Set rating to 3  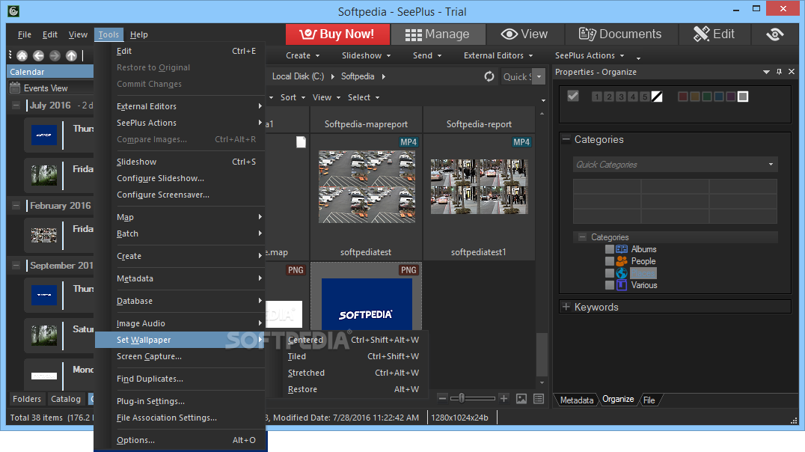pyautogui.click(x=621, y=97)
